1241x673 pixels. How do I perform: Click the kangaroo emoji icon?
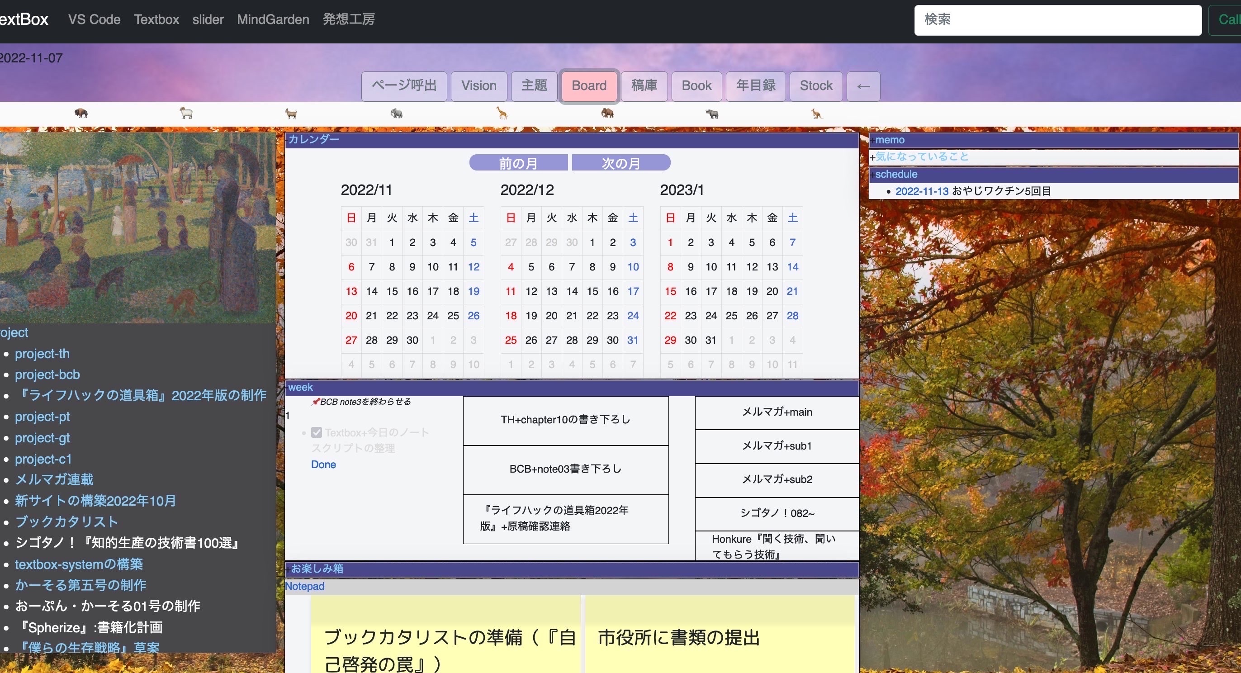click(x=818, y=113)
